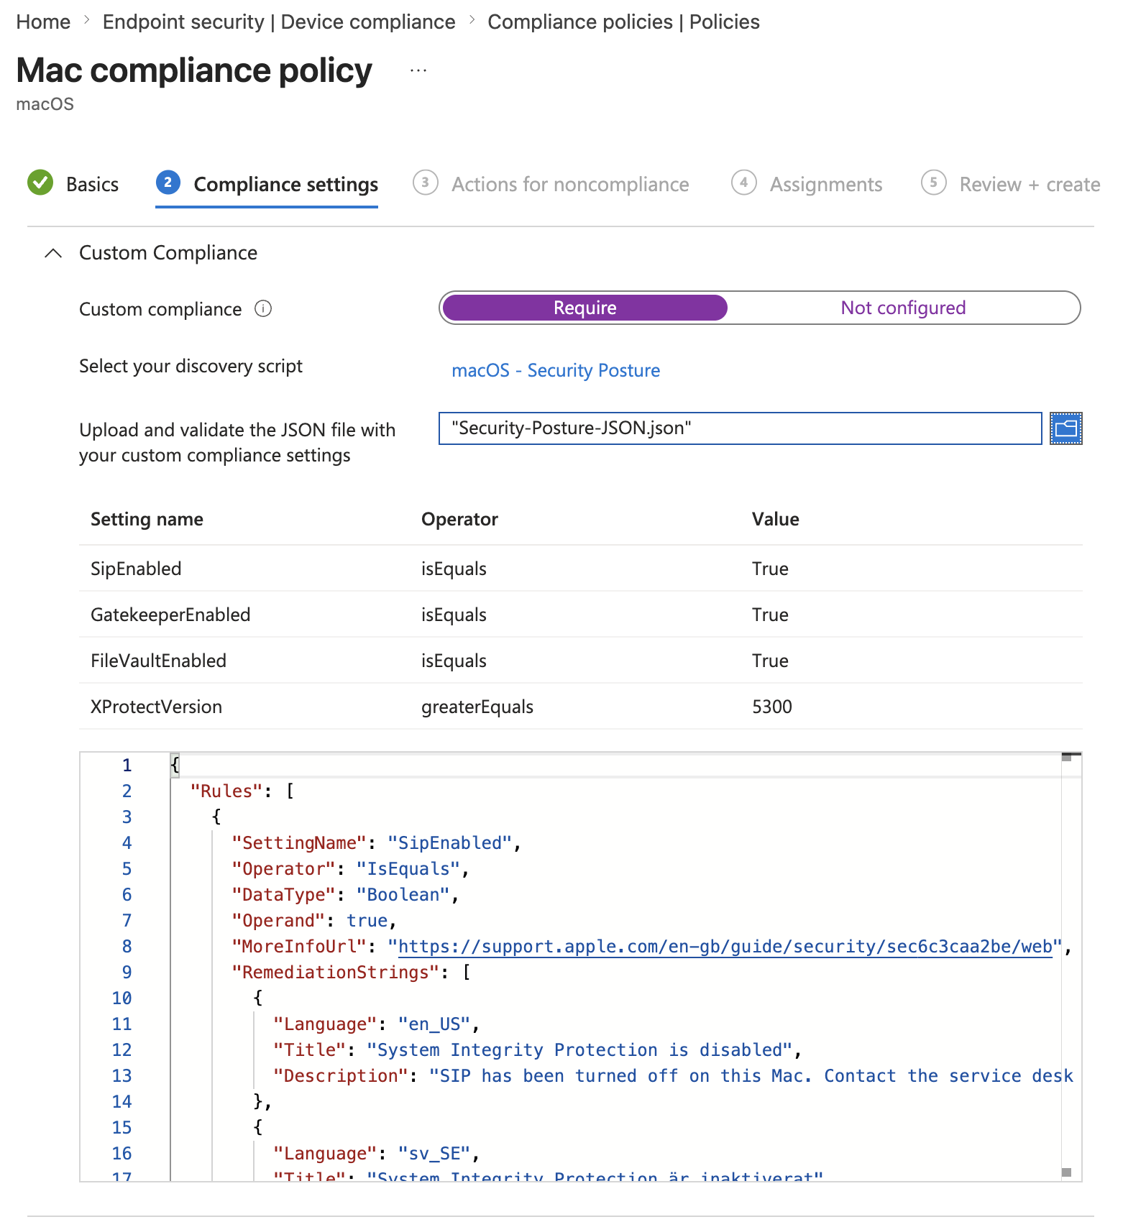Screen dimensions: 1146x1222
Task: Click the folder browse icon for JSON upload
Action: click(1065, 428)
